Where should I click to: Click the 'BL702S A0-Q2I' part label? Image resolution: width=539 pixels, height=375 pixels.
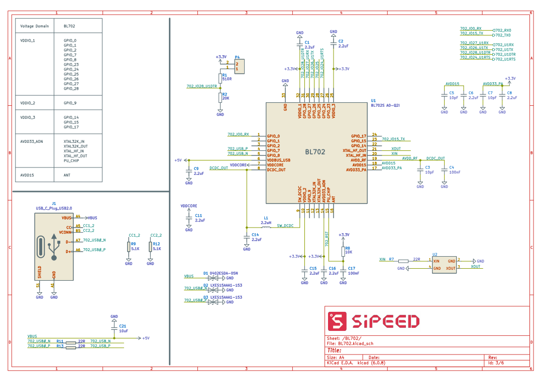click(385, 105)
